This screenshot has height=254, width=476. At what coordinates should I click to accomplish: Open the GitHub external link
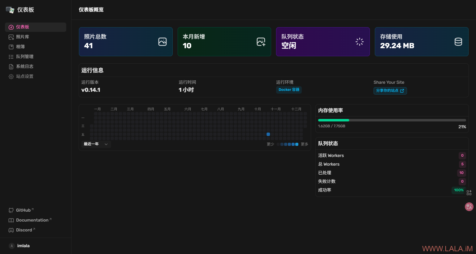pyautogui.click(x=23, y=210)
